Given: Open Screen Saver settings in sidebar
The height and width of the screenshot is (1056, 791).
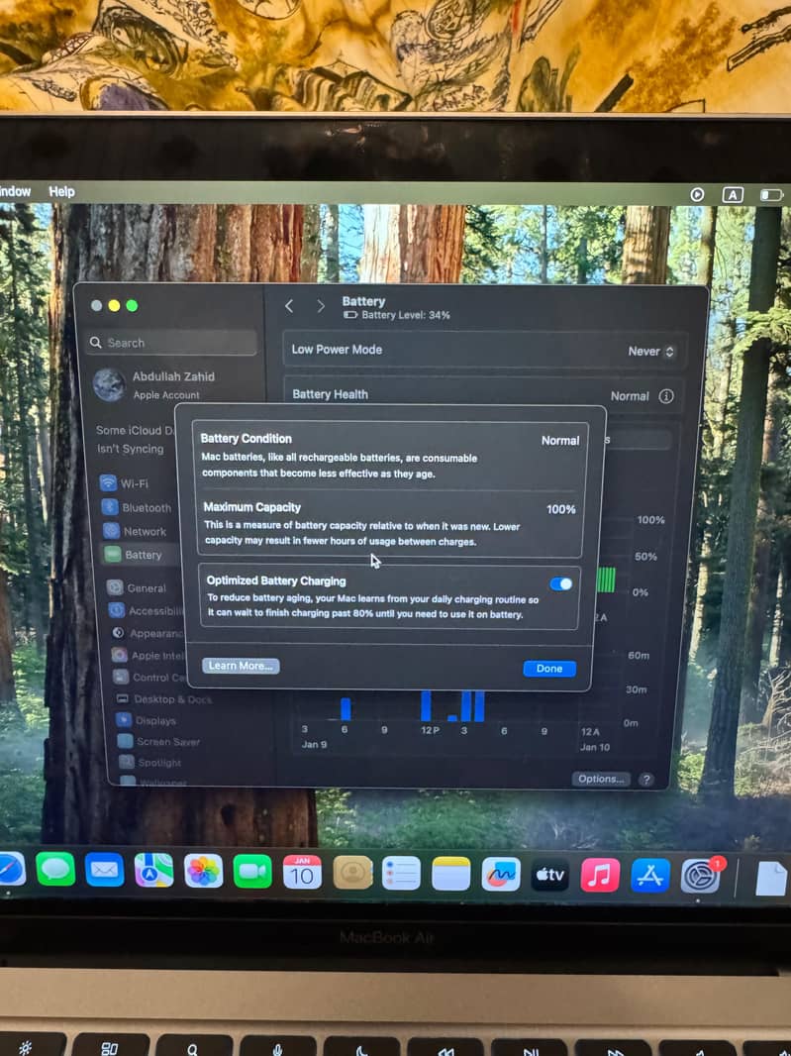Looking at the screenshot, I should (x=158, y=742).
